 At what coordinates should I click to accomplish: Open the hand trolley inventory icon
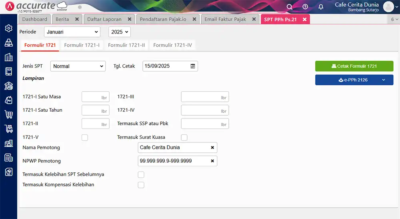(x=9, y=129)
